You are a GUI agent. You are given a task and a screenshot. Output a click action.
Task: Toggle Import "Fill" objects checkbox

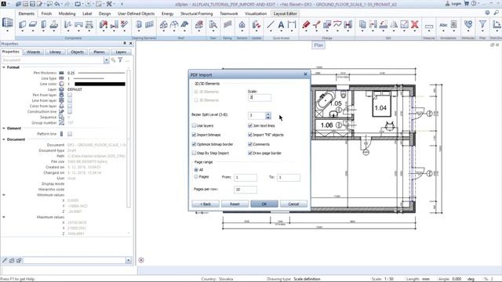coord(250,135)
